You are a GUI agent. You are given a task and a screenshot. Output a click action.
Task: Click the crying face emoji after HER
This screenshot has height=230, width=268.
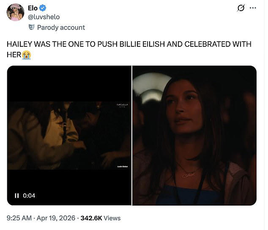[26, 55]
